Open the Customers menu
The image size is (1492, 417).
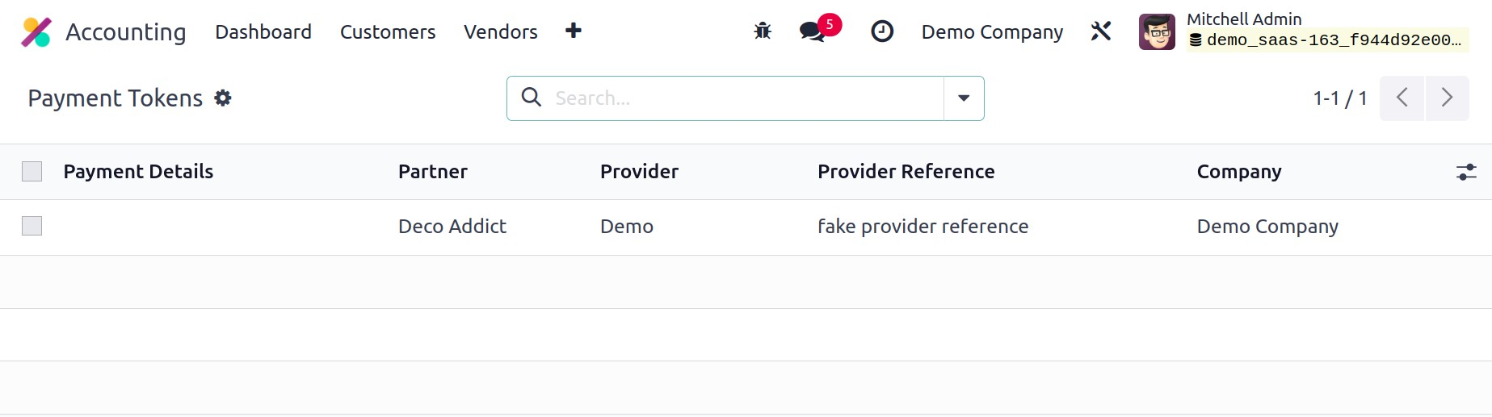point(388,32)
